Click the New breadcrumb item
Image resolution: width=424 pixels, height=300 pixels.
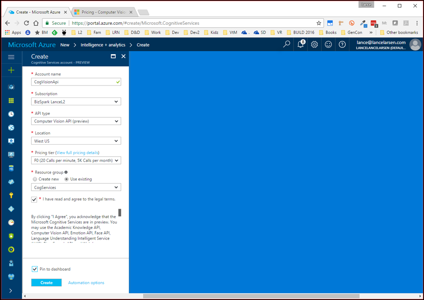[x=65, y=45]
